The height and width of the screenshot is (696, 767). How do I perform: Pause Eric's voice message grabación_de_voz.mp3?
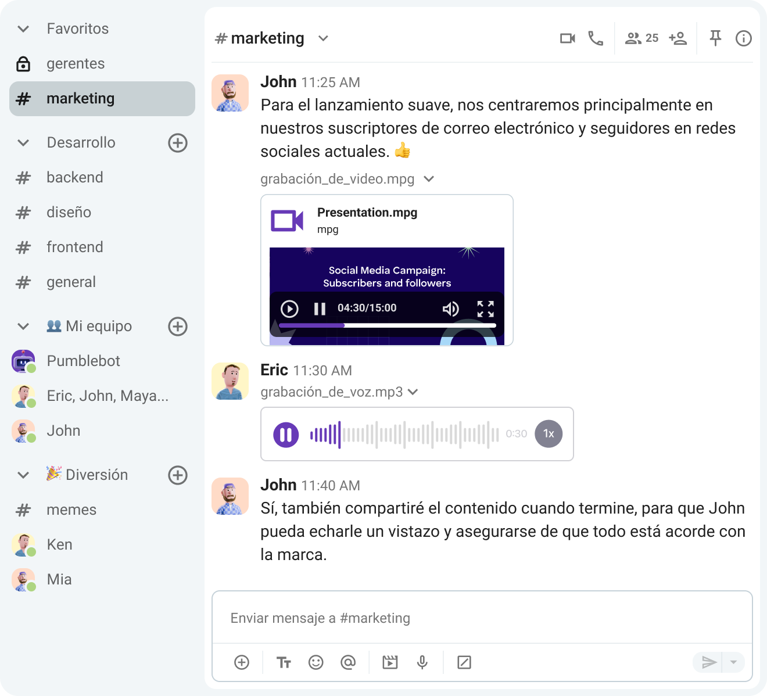point(285,433)
